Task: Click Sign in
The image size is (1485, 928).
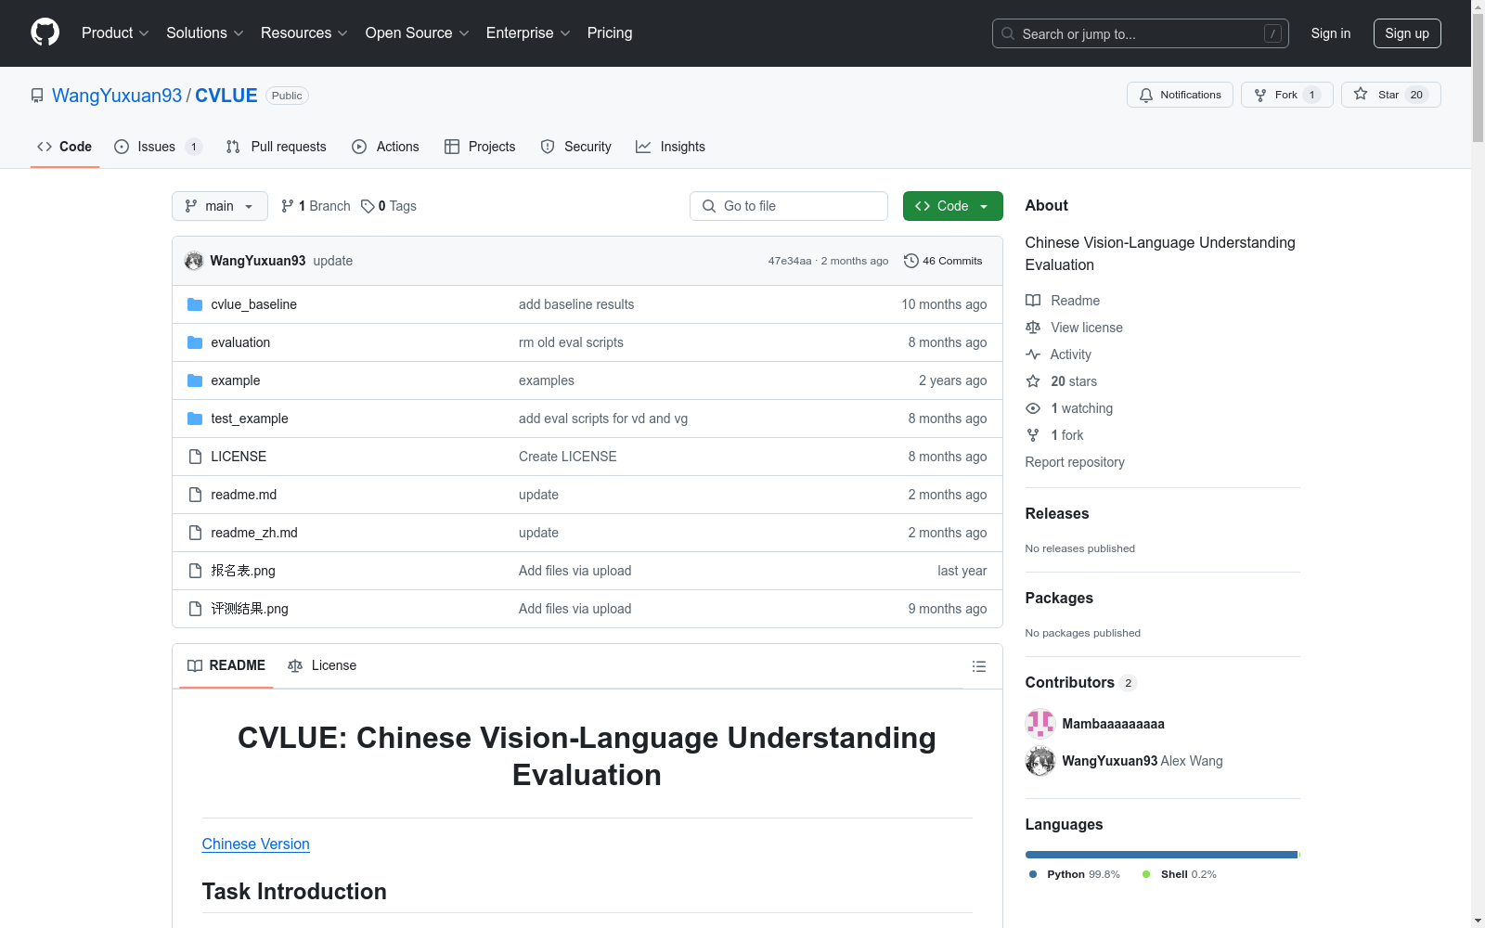Action: [x=1331, y=33]
